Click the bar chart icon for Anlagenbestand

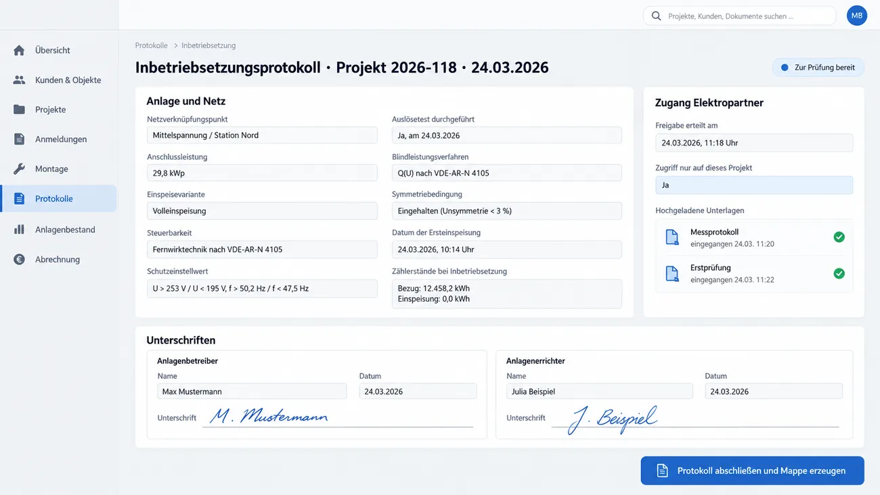pos(19,229)
